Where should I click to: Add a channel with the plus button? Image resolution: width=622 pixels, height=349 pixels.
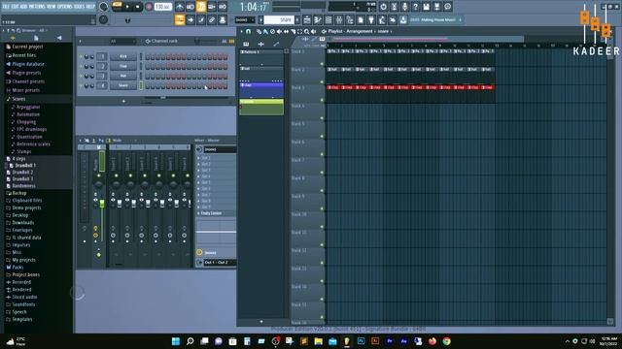pyautogui.click(x=123, y=101)
